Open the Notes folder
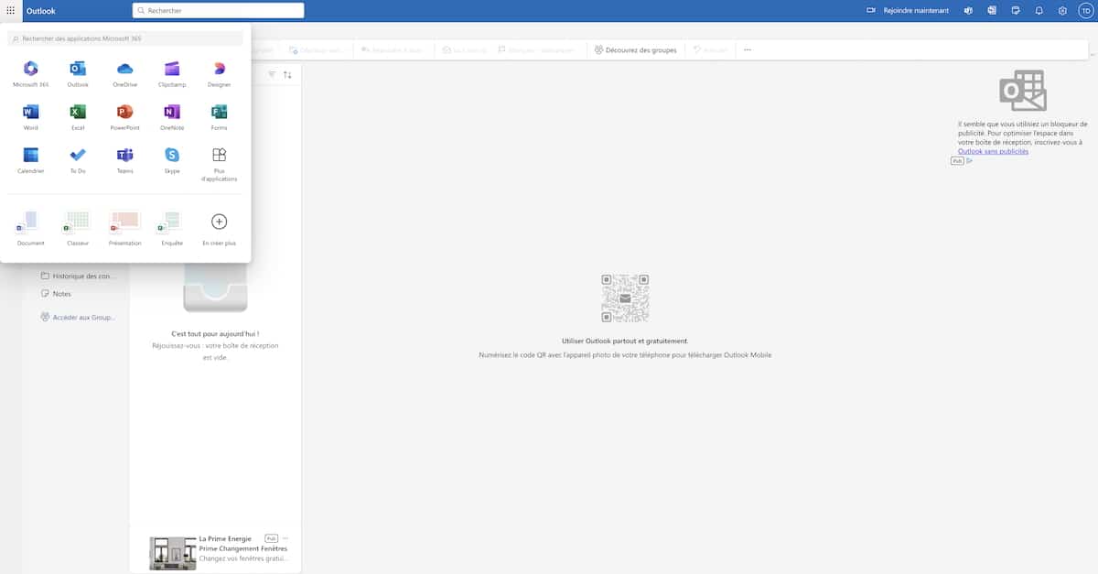The height and width of the screenshot is (574, 1098). pyautogui.click(x=57, y=294)
